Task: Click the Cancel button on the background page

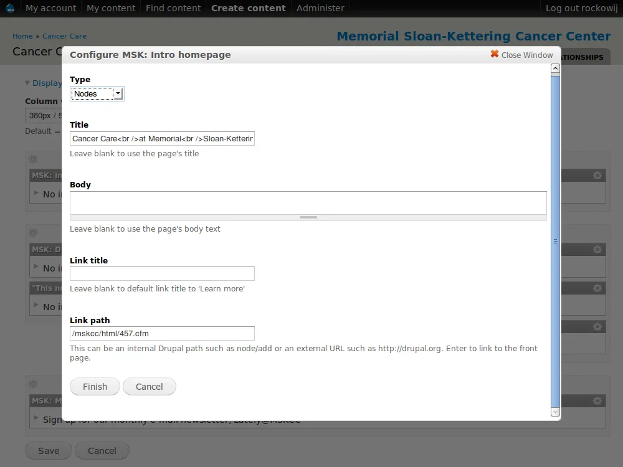Action: pyautogui.click(x=102, y=451)
